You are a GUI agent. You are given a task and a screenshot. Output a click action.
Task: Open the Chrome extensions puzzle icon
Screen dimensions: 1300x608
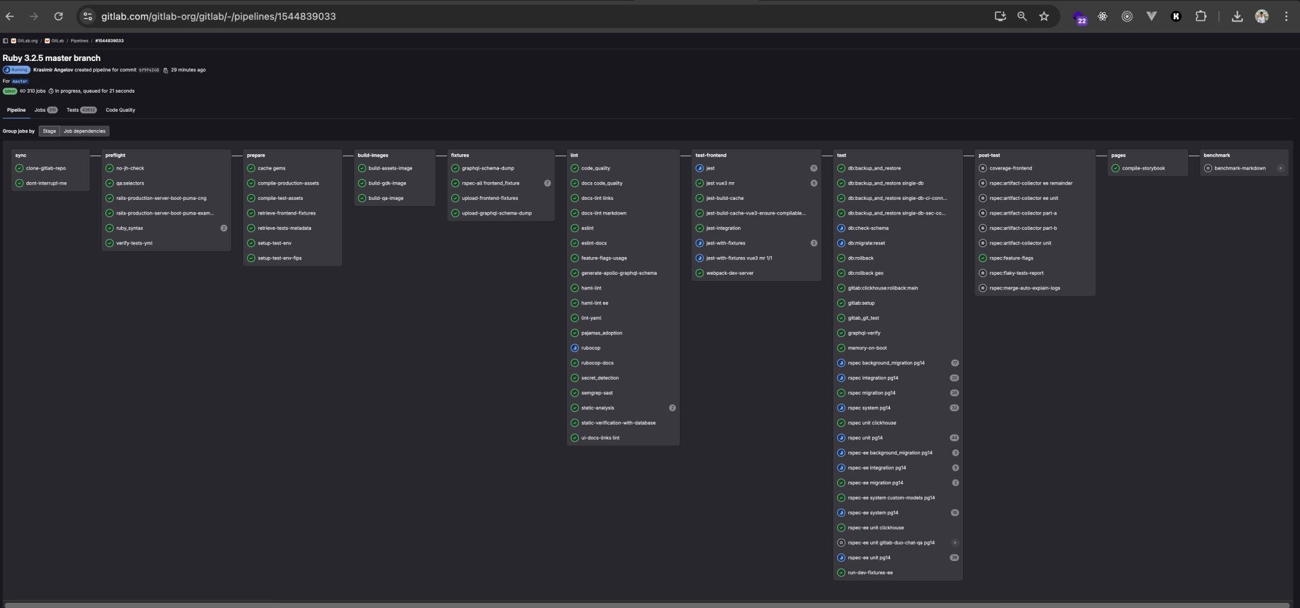(x=1200, y=16)
